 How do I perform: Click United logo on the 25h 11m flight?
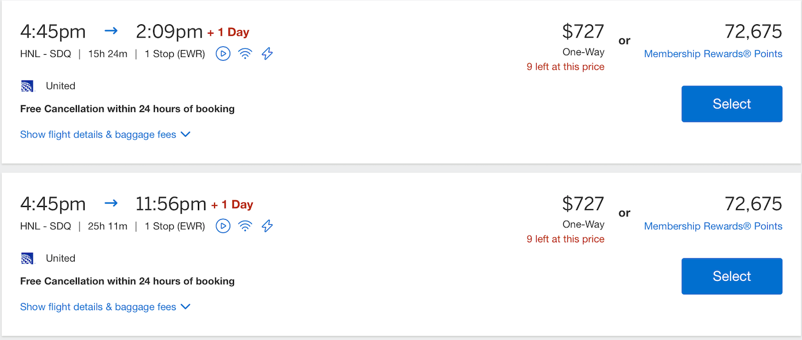(x=28, y=258)
